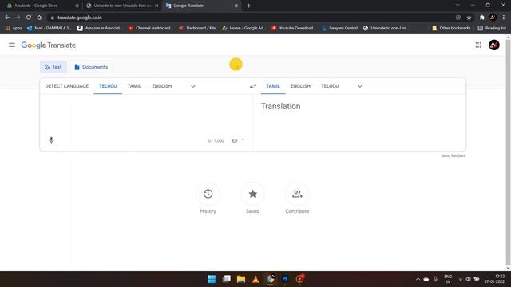Image resolution: width=511 pixels, height=287 pixels.
Task: Open the Home - Google Ads bookmark
Action: (244, 29)
